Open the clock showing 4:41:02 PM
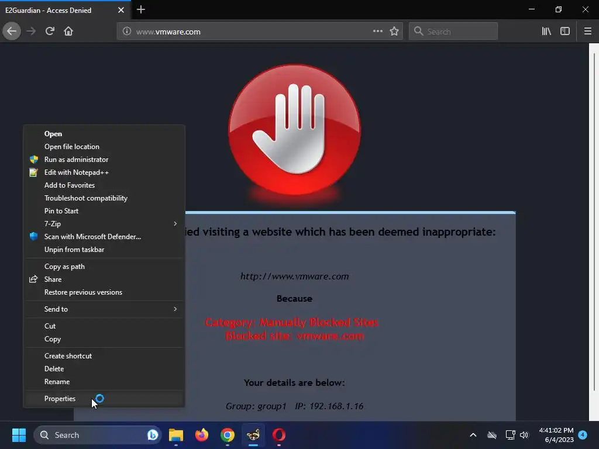 tap(556, 435)
